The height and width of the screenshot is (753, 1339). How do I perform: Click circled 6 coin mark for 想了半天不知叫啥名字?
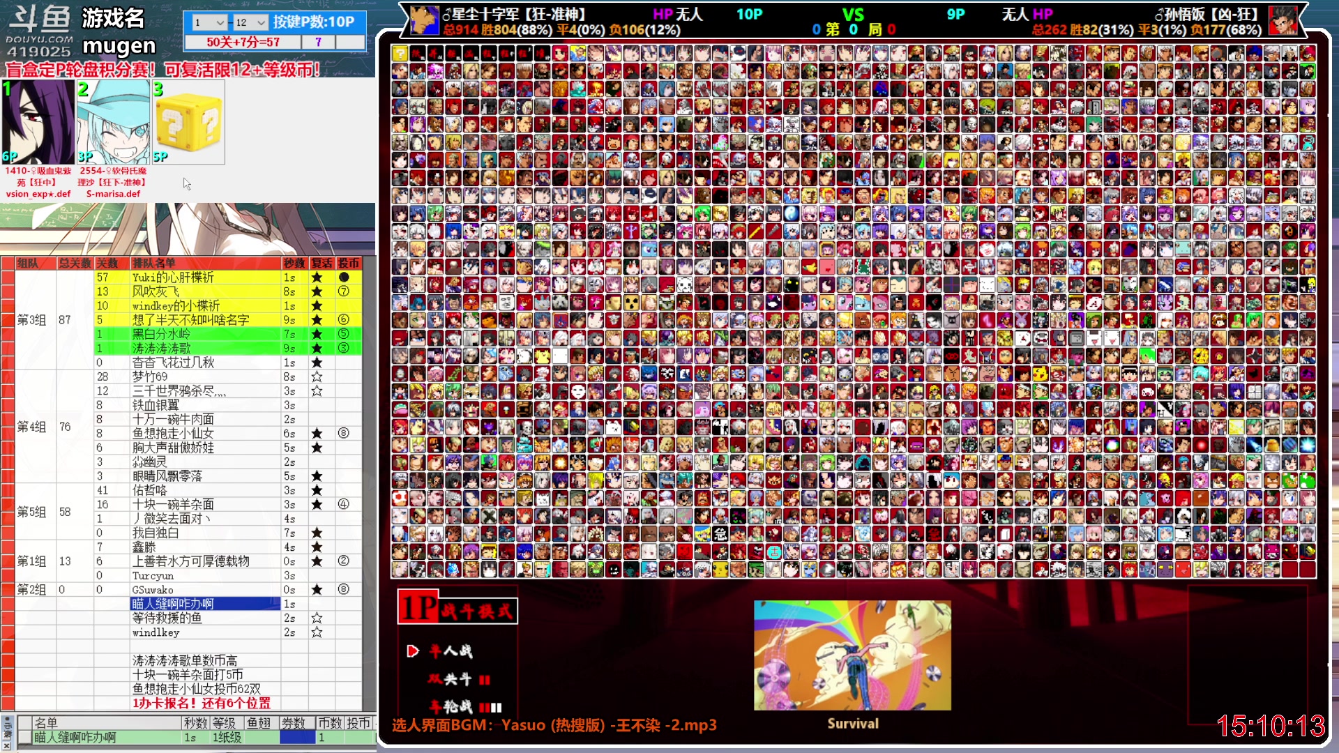point(344,320)
